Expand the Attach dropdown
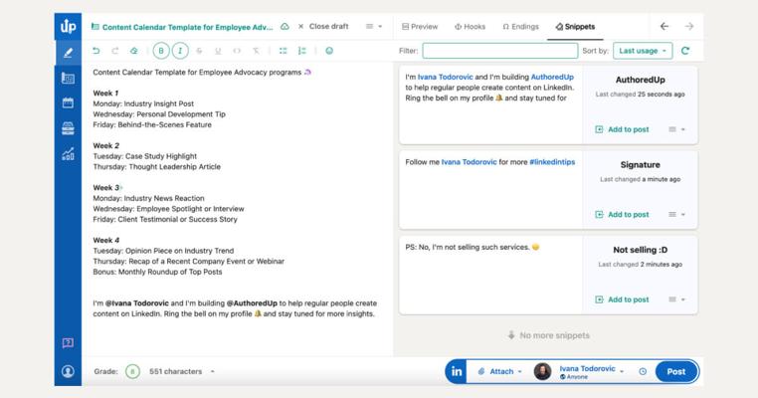This screenshot has height=398, width=758. pyautogui.click(x=499, y=371)
